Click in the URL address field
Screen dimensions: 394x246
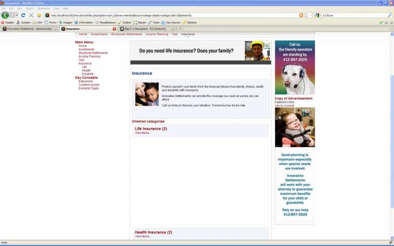click(173, 15)
